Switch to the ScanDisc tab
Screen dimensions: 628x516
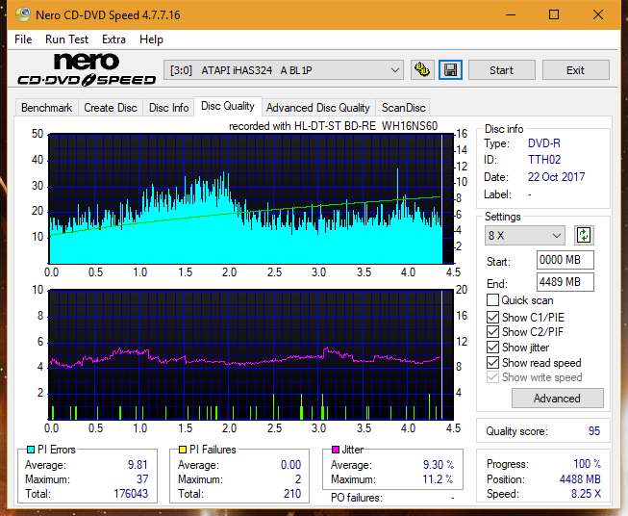click(403, 108)
